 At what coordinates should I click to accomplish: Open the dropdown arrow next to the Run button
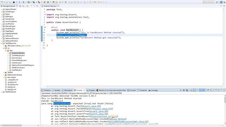click(31, 2)
